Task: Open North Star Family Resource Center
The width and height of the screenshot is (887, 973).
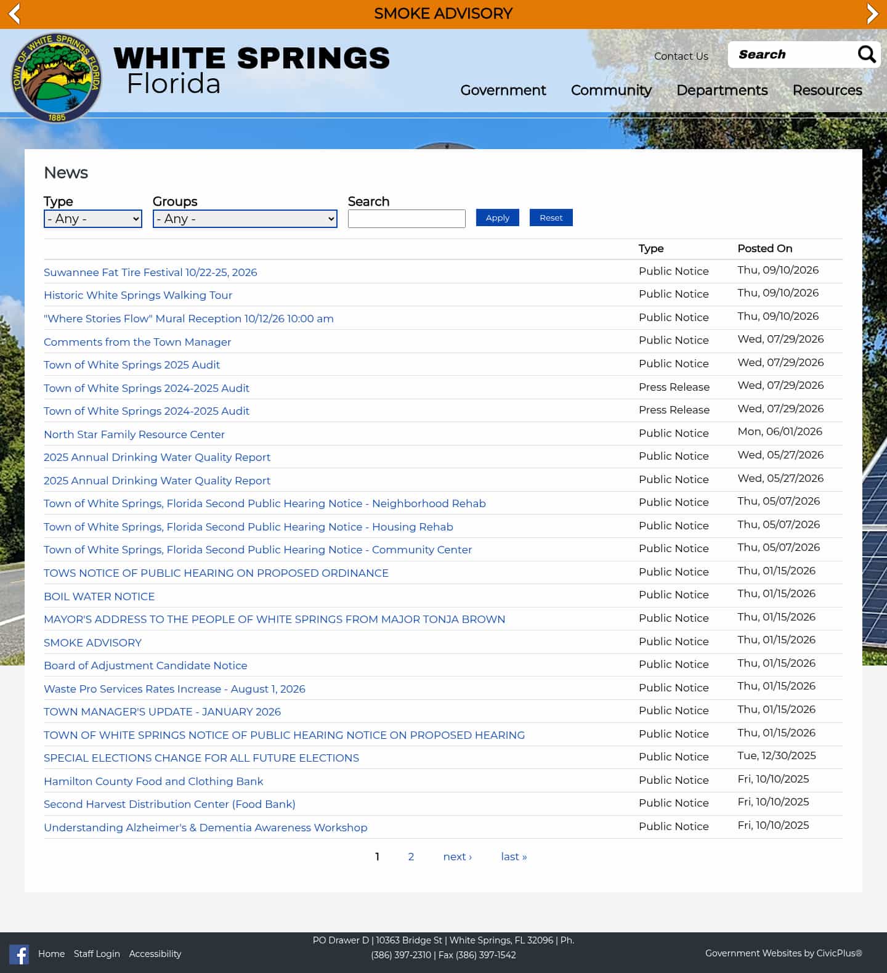Action: tap(134, 434)
